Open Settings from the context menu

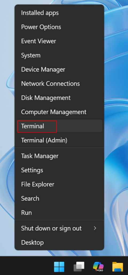59,170
